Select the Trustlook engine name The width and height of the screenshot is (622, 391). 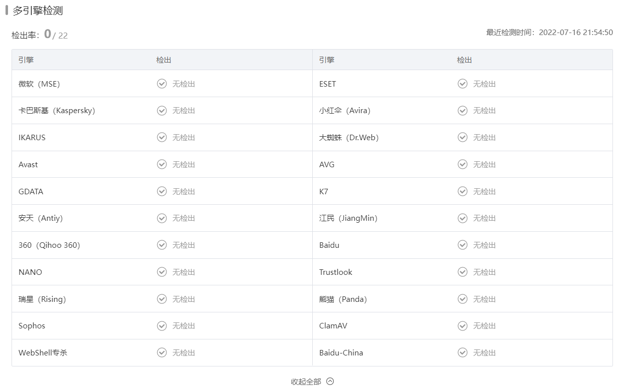coord(336,272)
